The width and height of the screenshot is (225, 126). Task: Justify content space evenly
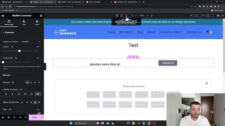point(38,94)
